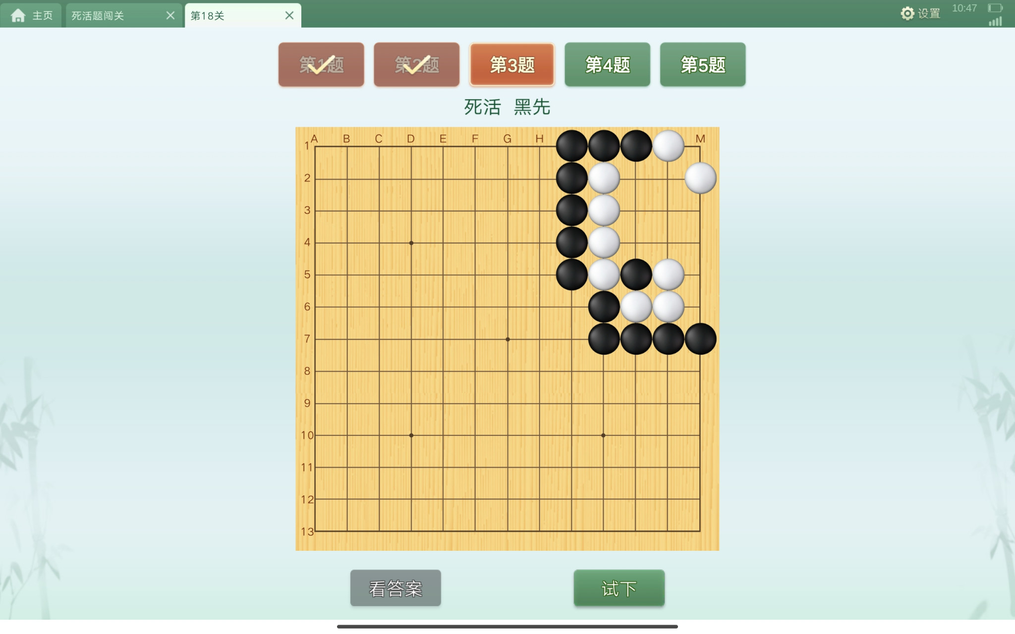Click the black stone at K5
This screenshot has height=634, width=1015.
tap(636, 274)
